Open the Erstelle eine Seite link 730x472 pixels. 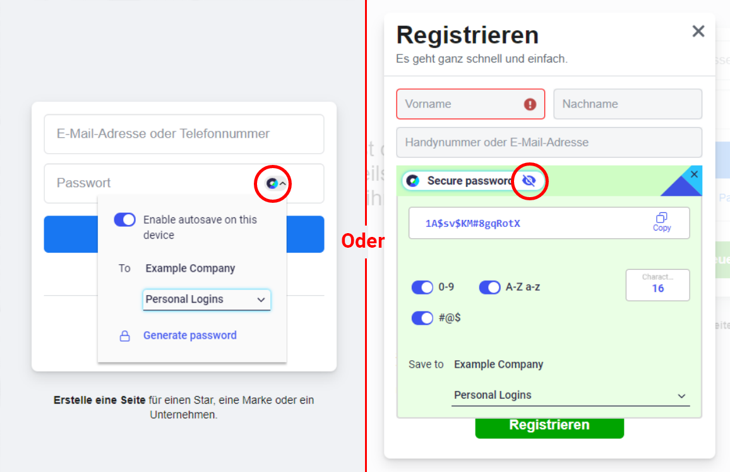pyautogui.click(x=99, y=400)
